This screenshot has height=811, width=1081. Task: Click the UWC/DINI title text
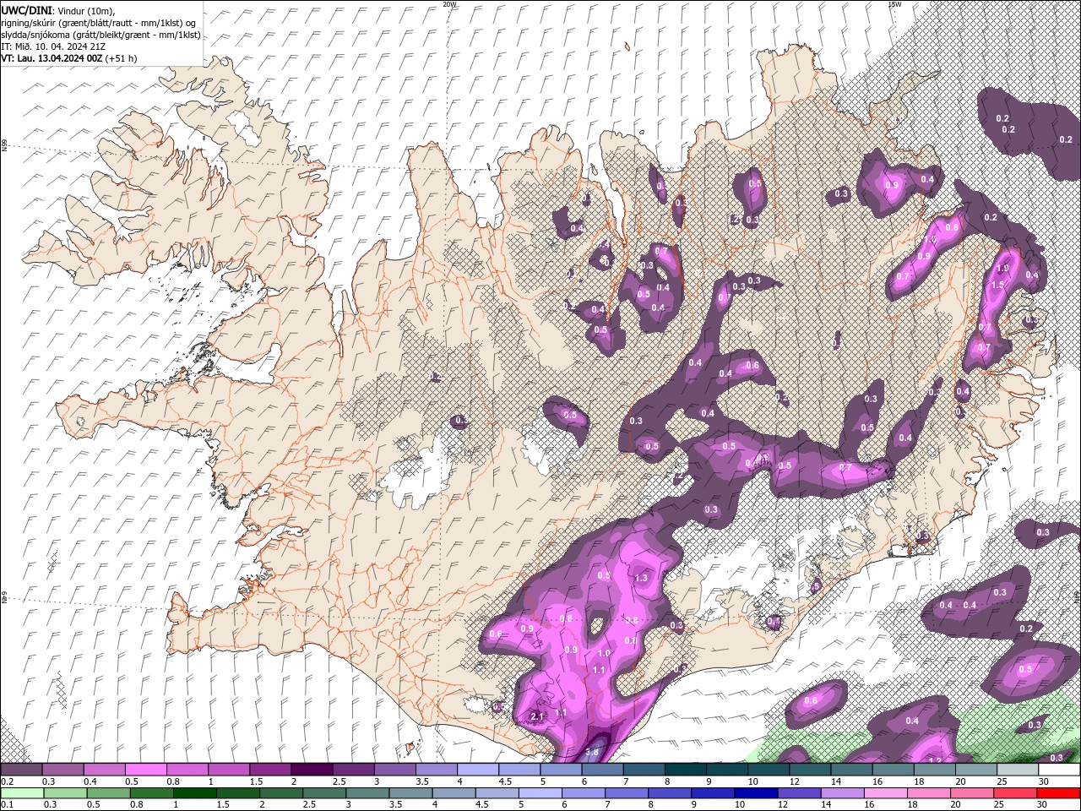tap(27, 9)
